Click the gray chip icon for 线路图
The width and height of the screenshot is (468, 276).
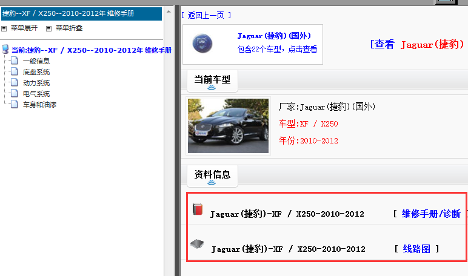pos(197,244)
